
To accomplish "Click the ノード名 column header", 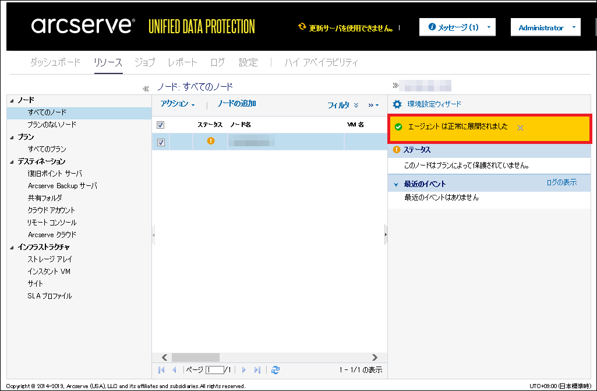I will click(x=240, y=125).
